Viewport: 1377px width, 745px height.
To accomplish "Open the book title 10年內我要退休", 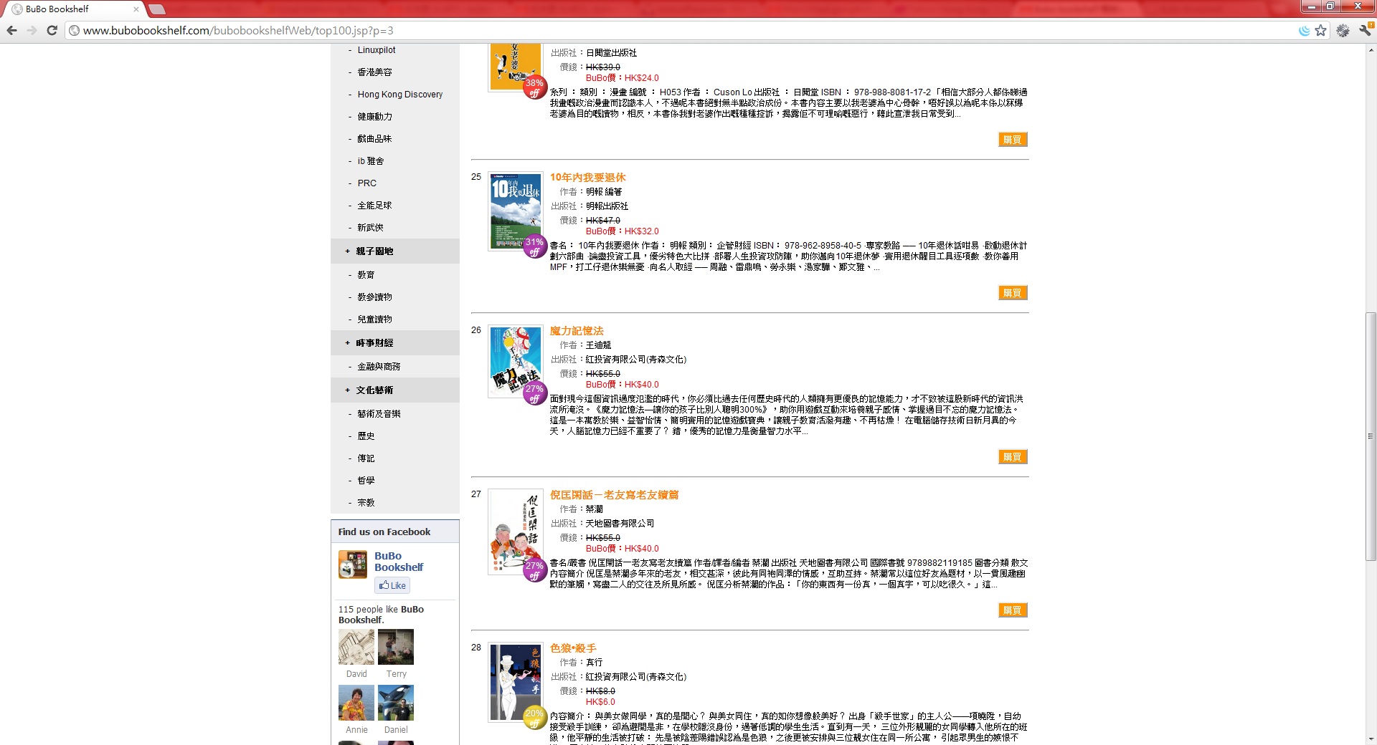I will [587, 178].
